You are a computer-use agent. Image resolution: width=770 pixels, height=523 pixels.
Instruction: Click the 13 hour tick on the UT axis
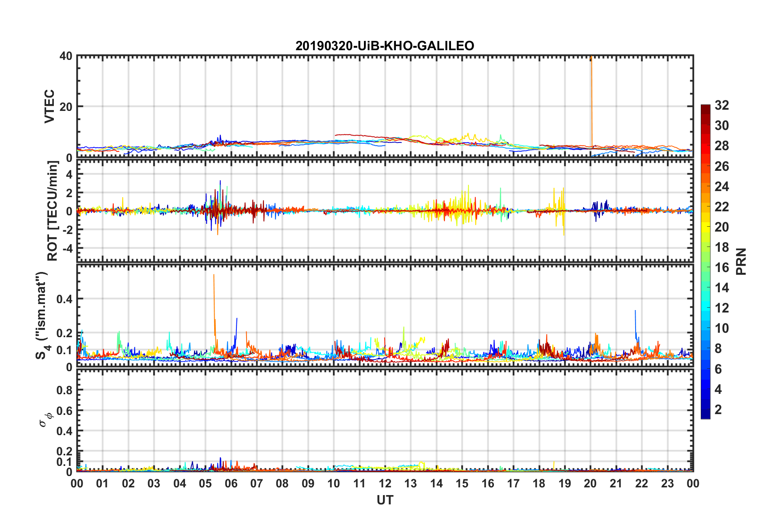pos(411,483)
